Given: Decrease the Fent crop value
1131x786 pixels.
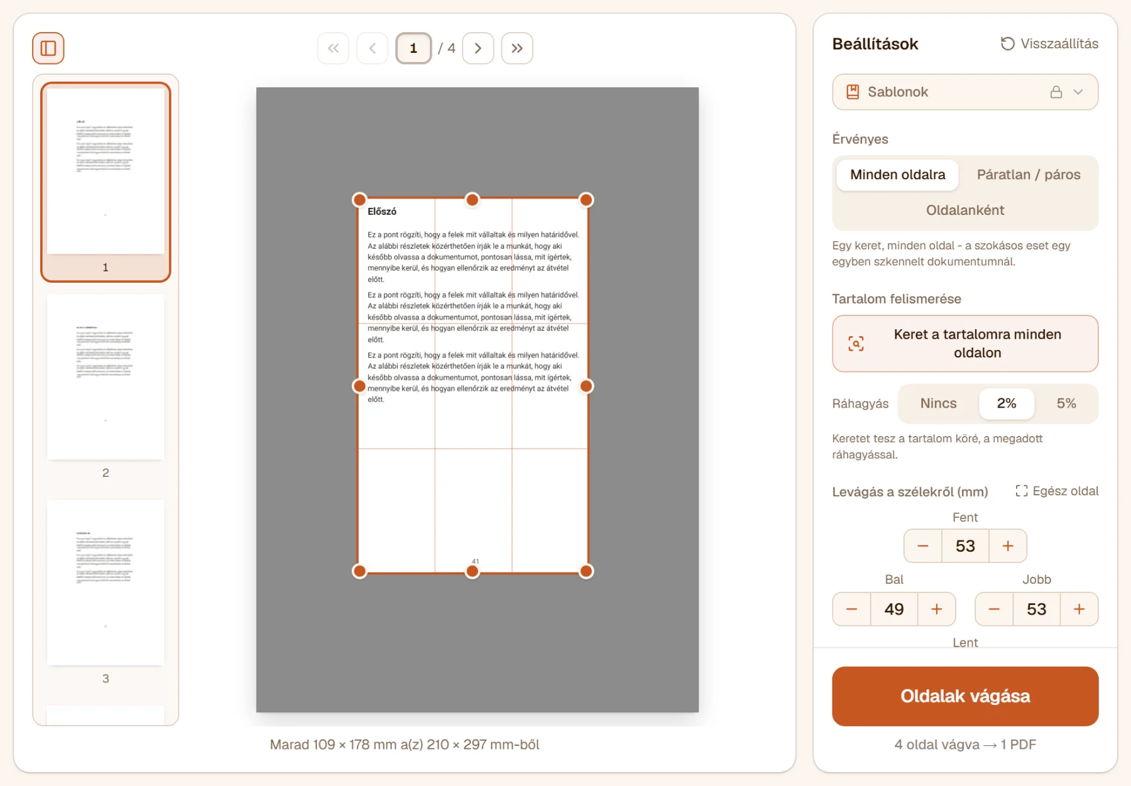Looking at the screenshot, I should click(x=923, y=546).
